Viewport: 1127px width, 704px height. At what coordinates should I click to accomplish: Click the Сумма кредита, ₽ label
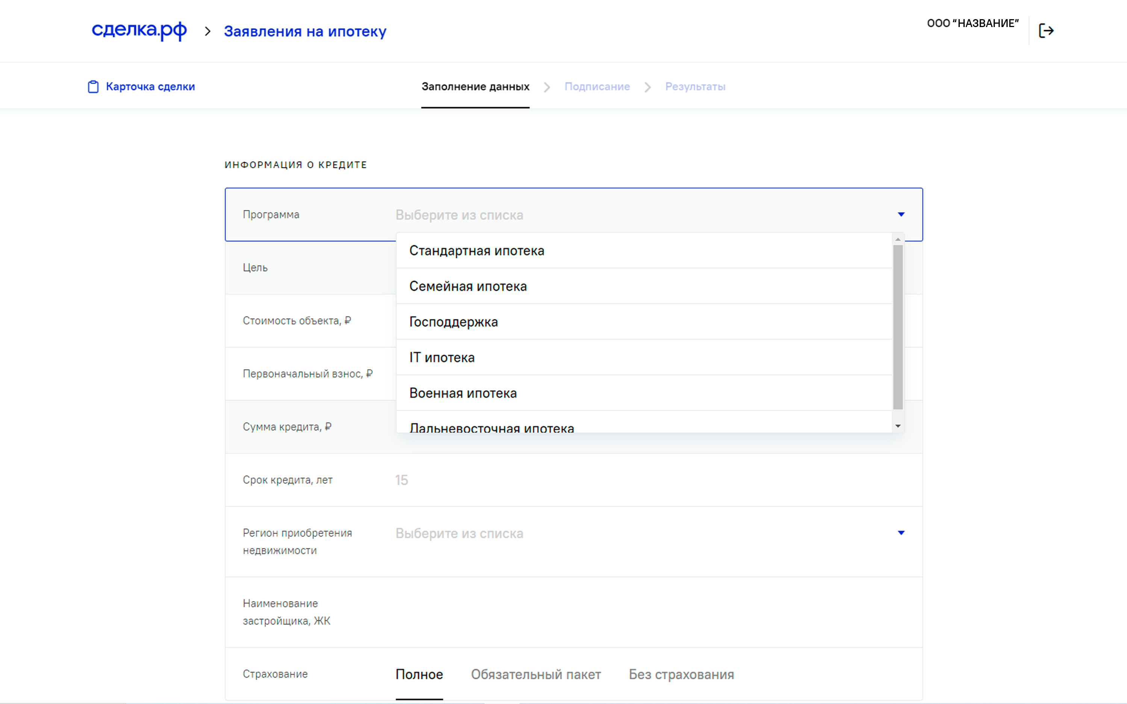[287, 427]
